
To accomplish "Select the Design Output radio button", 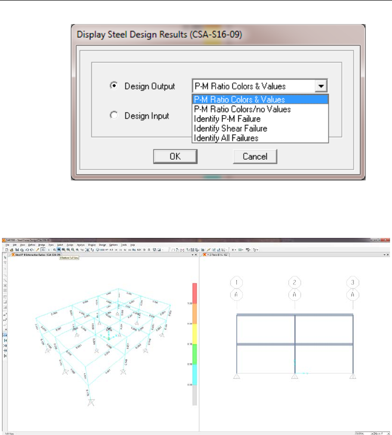I will point(113,86).
